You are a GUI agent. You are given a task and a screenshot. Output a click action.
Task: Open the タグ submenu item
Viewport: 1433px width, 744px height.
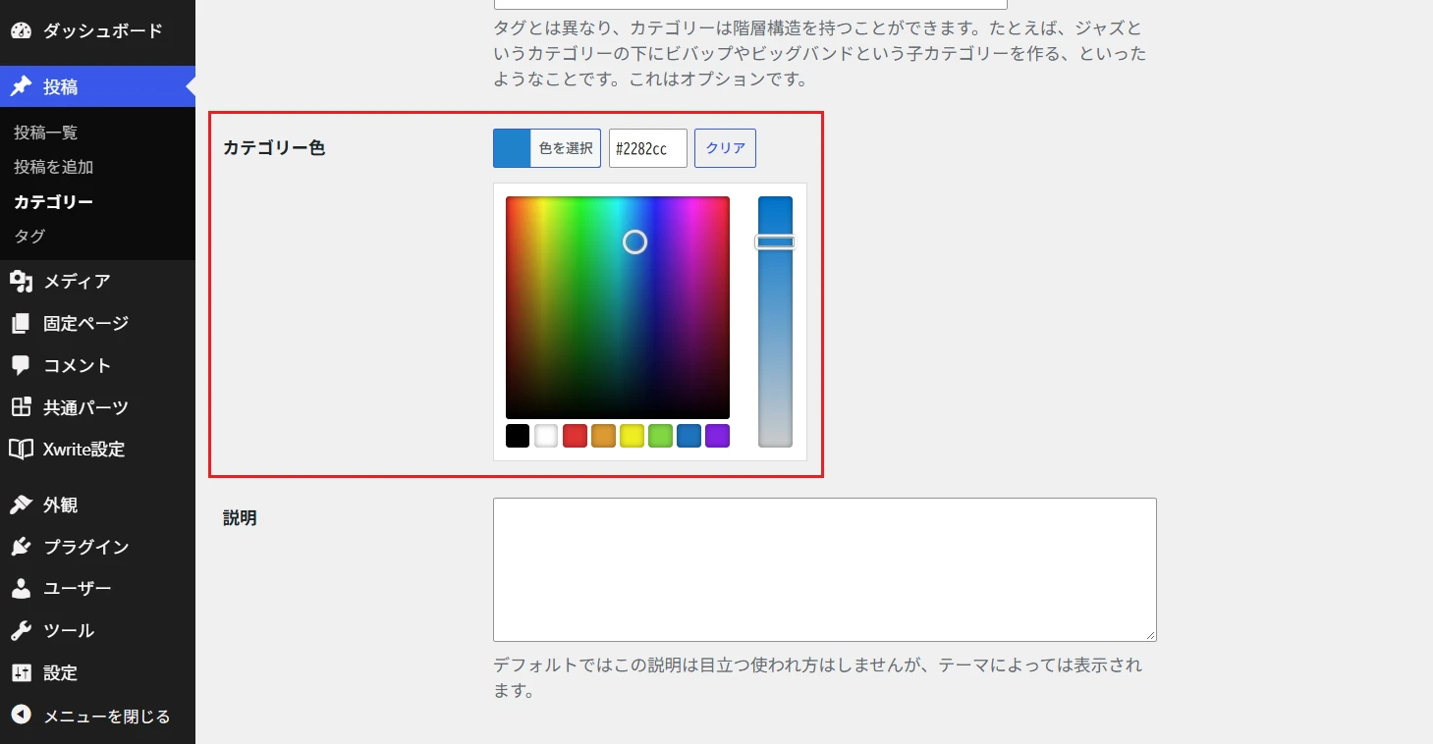pos(29,237)
